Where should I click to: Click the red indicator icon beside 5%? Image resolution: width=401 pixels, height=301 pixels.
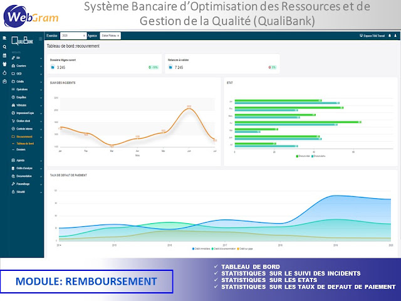coord(269,67)
